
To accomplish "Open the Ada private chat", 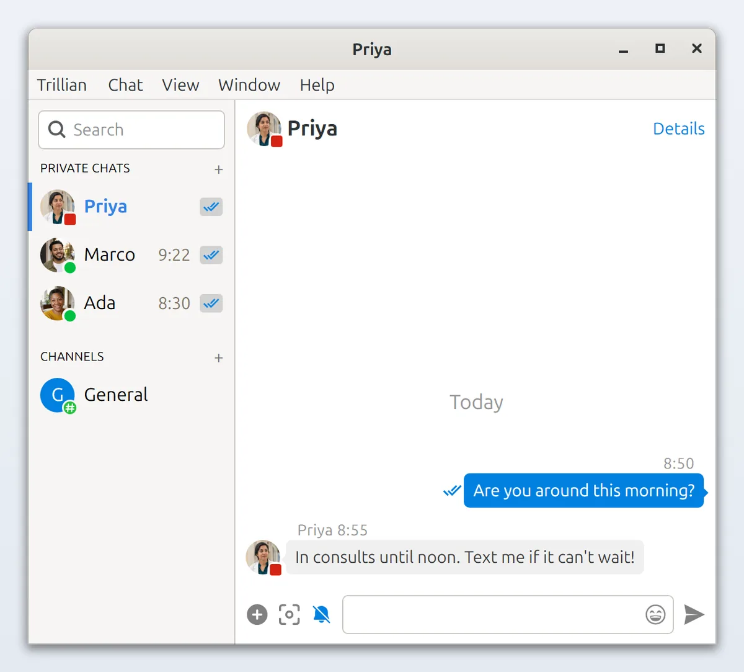I will pos(131,303).
